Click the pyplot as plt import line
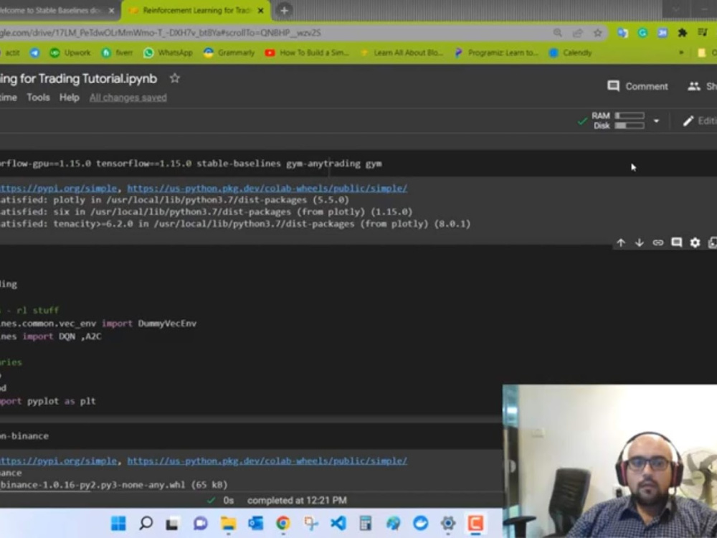 pos(48,401)
